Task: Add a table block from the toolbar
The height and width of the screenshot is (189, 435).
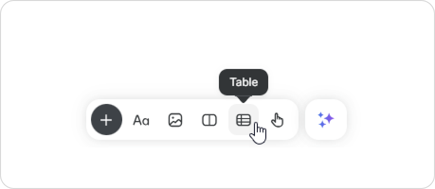Action: coord(243,120)
